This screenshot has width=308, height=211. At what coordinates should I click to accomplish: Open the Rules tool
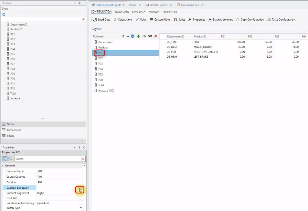click(141, 19)
